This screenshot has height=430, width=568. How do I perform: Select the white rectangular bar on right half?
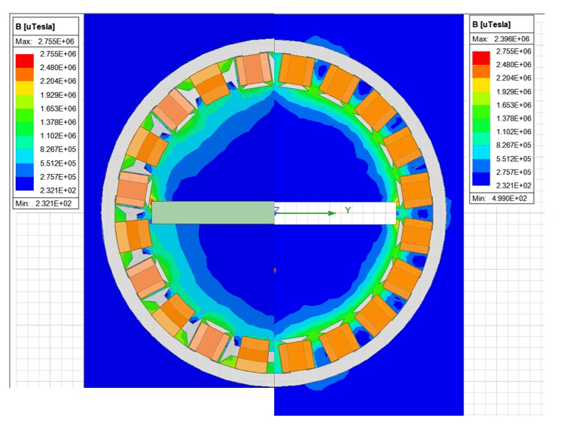coord(335,213)
